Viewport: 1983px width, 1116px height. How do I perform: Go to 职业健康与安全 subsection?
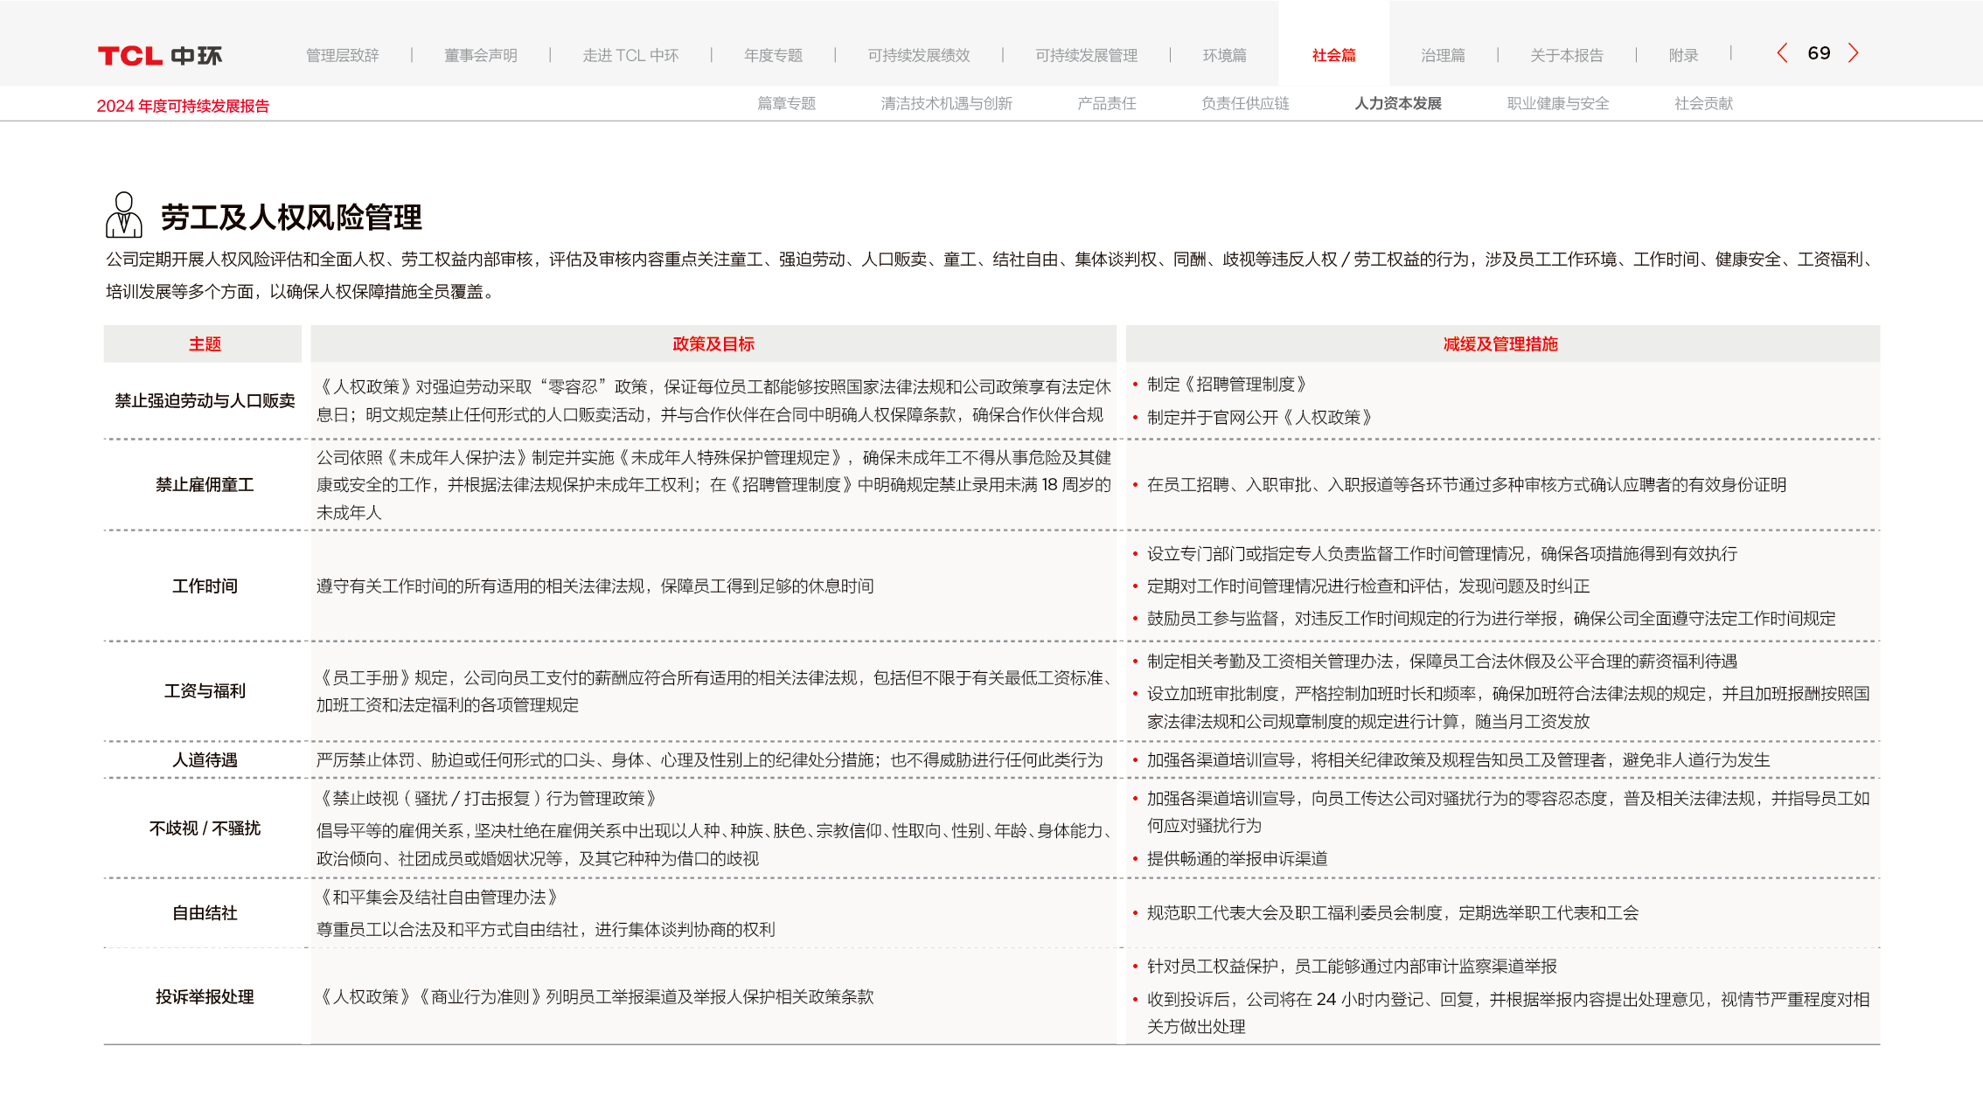pyautogui.click(x=1557, y=104)
